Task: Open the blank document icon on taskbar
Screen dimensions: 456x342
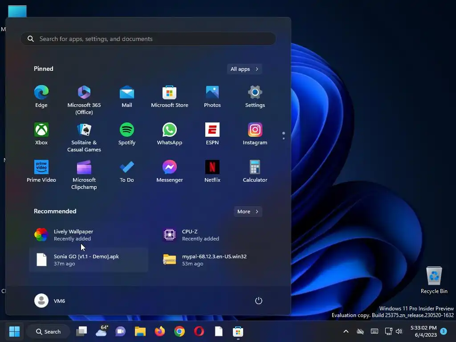Action: [x=219, y=331]
